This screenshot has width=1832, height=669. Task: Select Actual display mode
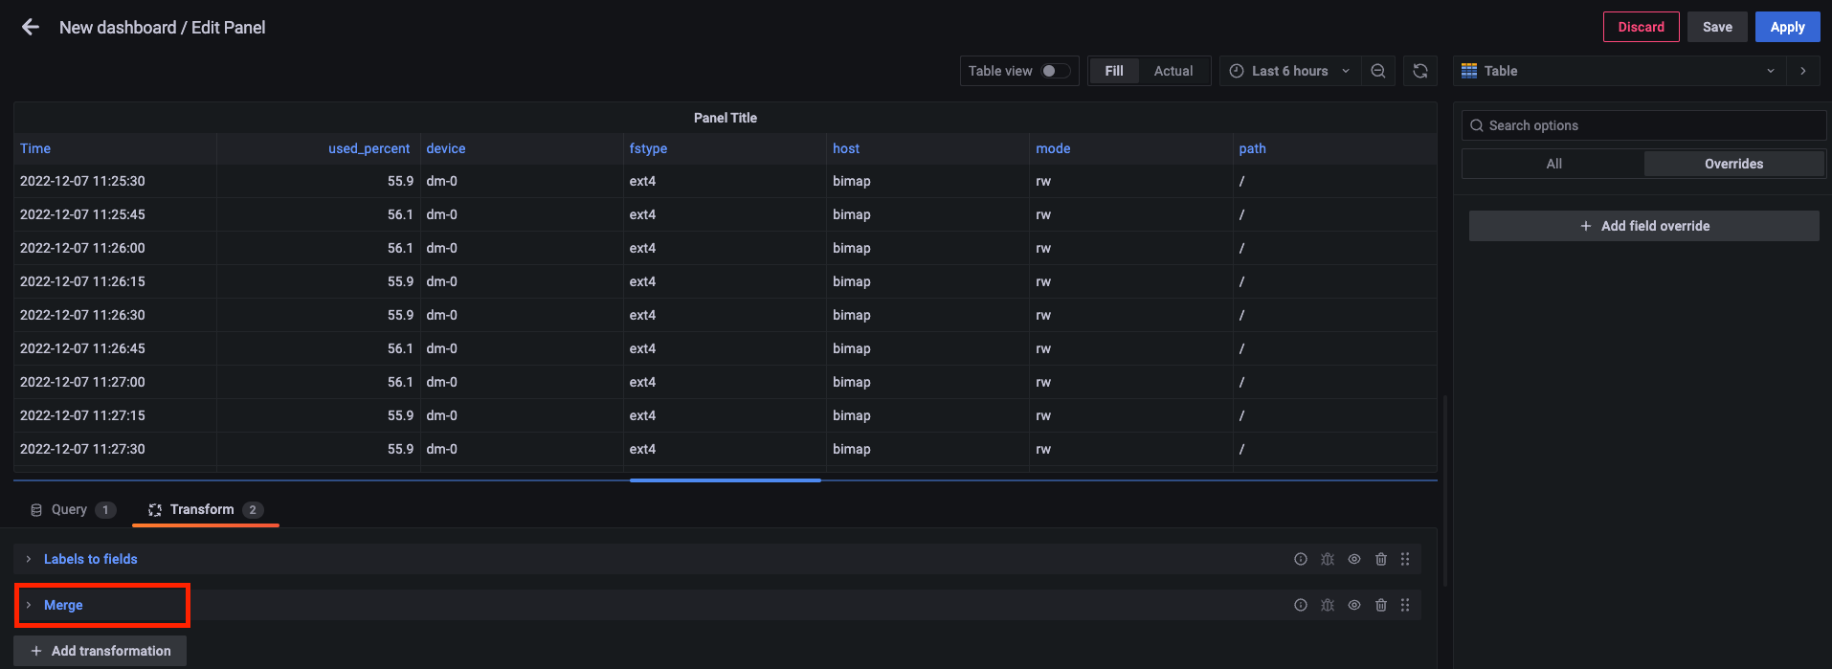[x=1173, y=71]
